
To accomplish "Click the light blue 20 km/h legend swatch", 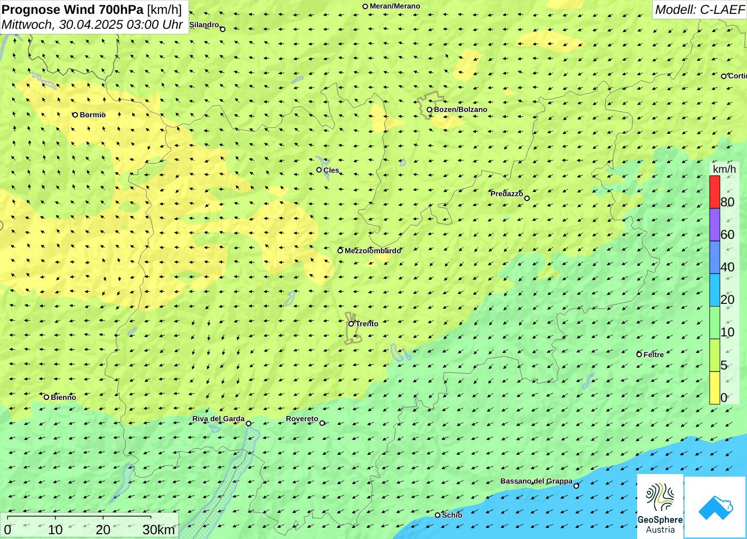I will (714, 290).
